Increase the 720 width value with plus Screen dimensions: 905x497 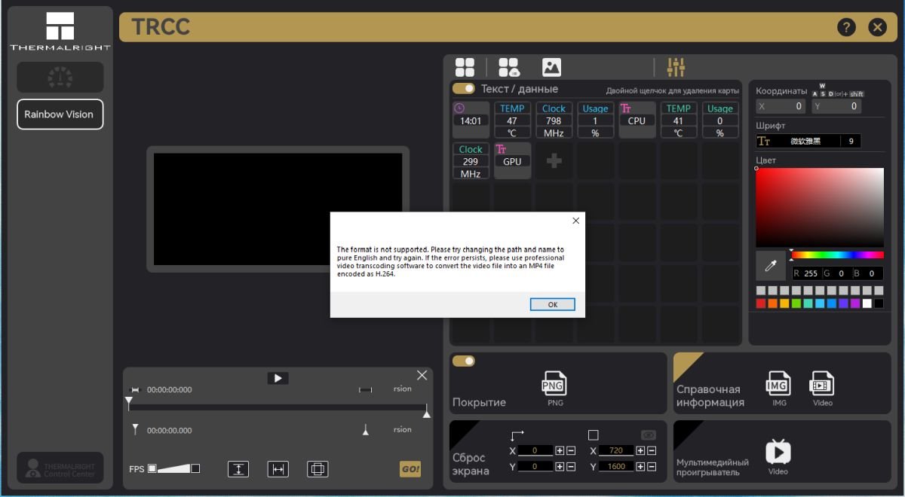click(x=640, y=450)
